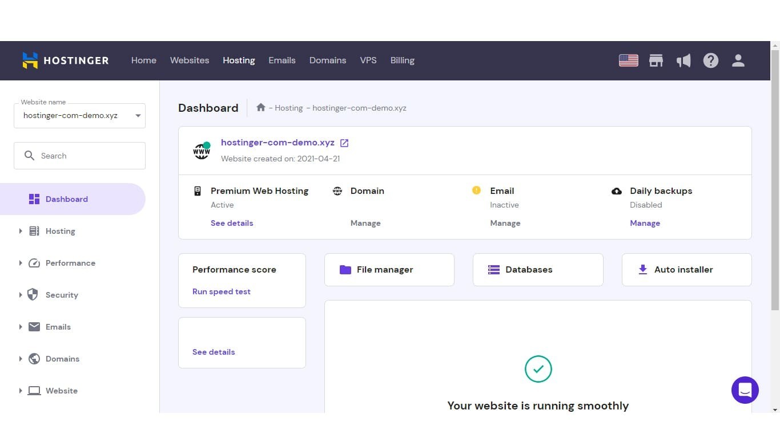Click the Hosting server icon in sidebar
The height and width of the screenshot is (438, 780).
point(34,231)
